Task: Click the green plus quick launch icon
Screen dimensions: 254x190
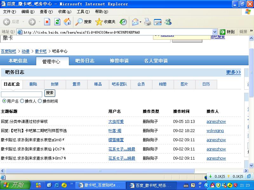Action: coord(64,185)
